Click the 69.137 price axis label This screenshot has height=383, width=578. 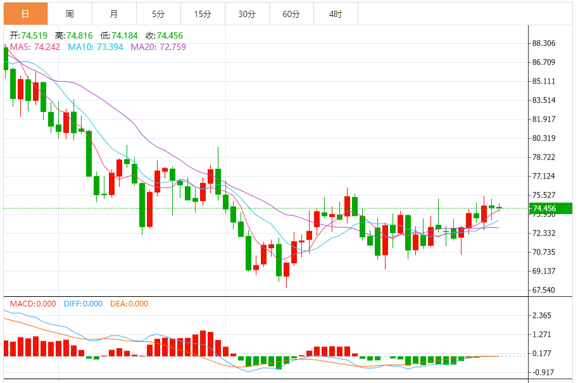(544, 271)
